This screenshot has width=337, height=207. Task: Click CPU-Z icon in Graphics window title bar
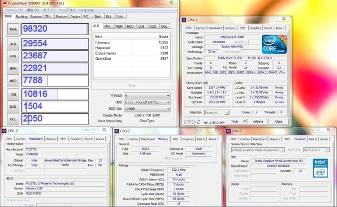[228, 131]
